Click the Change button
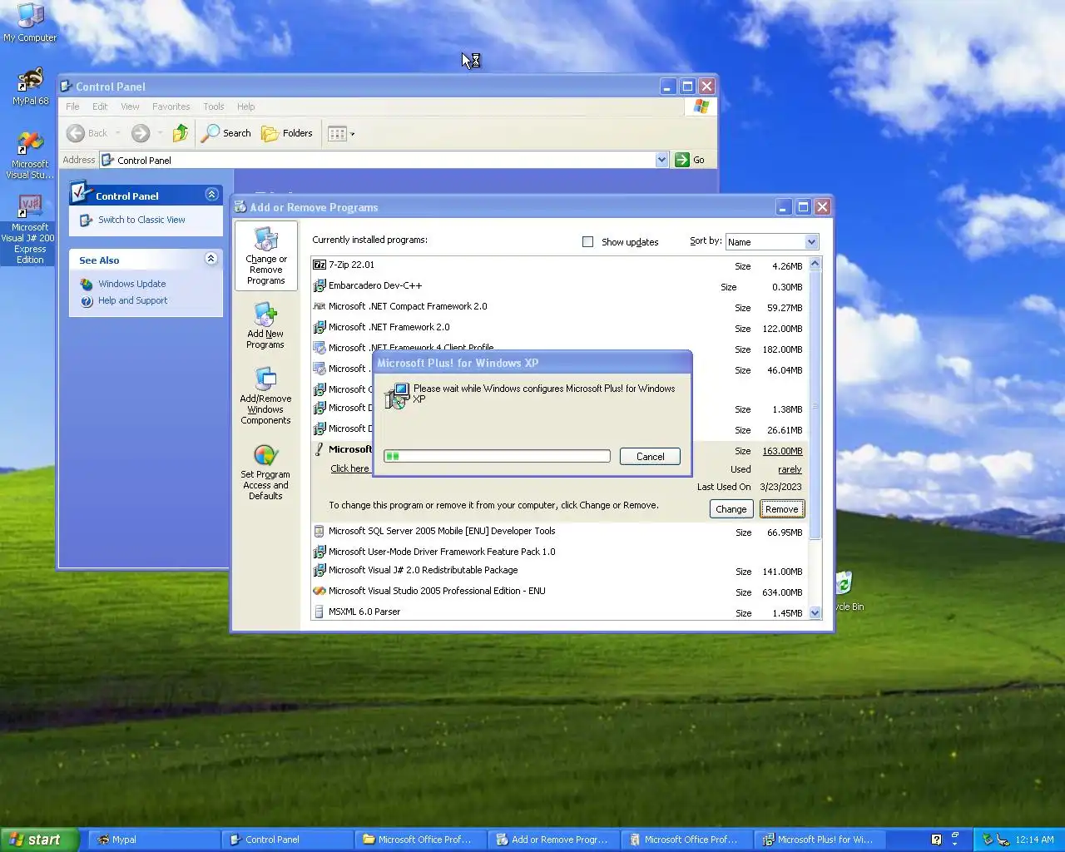Screen dimensions: 1065x852 (x=731, y=509)
